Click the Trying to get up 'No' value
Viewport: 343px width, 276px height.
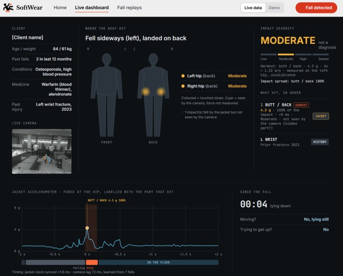tap(326, 229)
